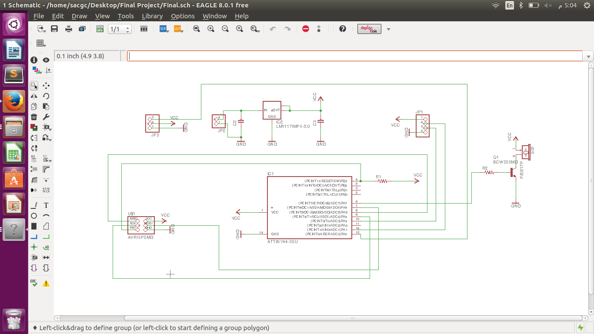Image resolution: width=594 pixels, height=334 pixels.
Task: Run the ERC check
Action: [x=34, y=283]
